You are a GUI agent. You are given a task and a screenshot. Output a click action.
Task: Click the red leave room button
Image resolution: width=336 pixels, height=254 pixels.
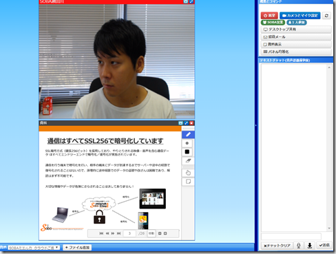[x=269, y=16]
